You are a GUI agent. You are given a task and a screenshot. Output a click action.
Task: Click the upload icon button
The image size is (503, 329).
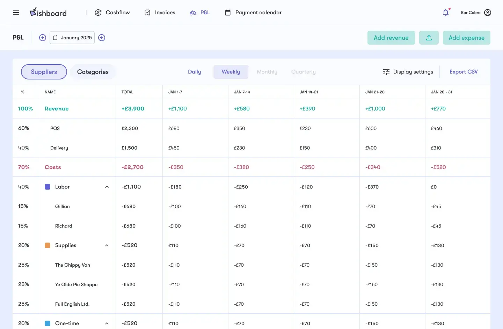(x=429, y=38)
